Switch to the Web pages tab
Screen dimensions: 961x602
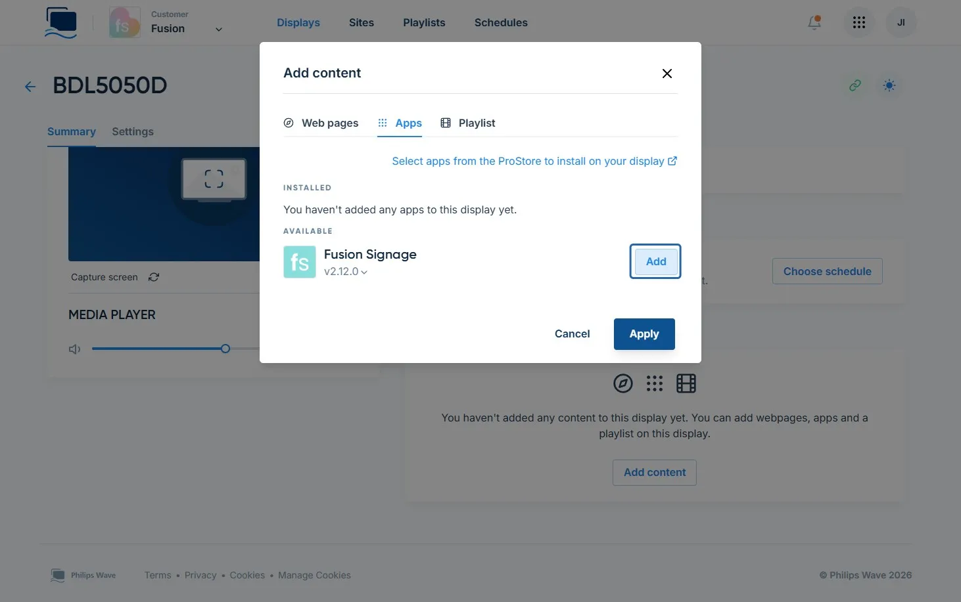pyautogui.click(x=321, y=123)
